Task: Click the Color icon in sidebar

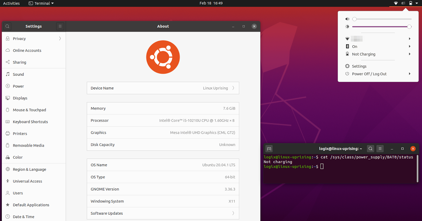Action: (x=8, y=158)
